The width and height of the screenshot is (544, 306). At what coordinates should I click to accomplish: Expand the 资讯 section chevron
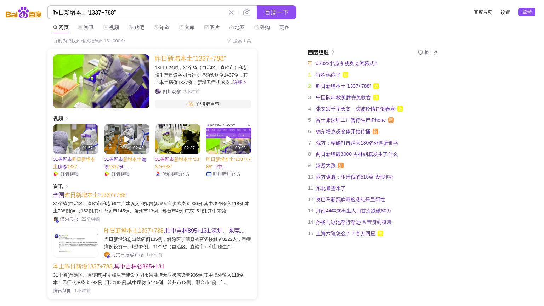(x=67, y=186)
